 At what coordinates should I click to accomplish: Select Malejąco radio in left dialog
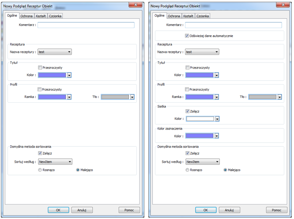click(78, 170)
